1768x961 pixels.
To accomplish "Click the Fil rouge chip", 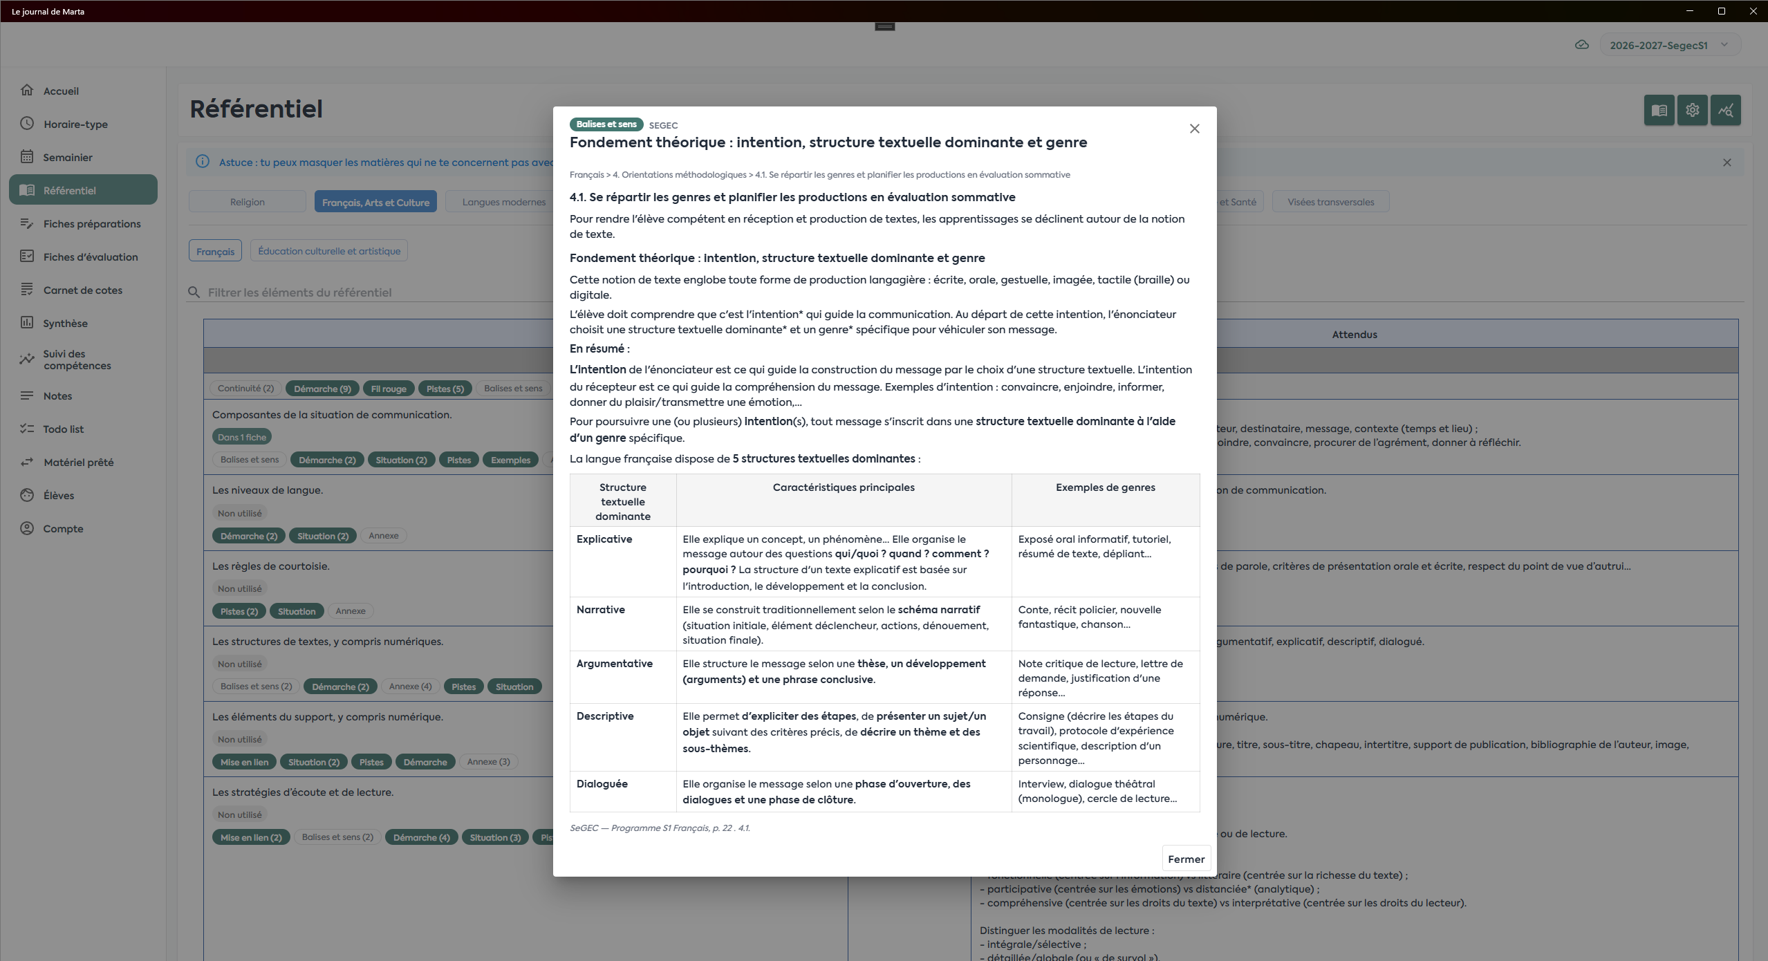I will (x=389, y=389).
